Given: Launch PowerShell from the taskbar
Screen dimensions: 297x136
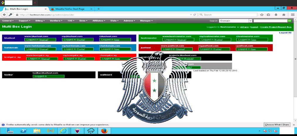Looking at the screenshot, I should (23, 131).
